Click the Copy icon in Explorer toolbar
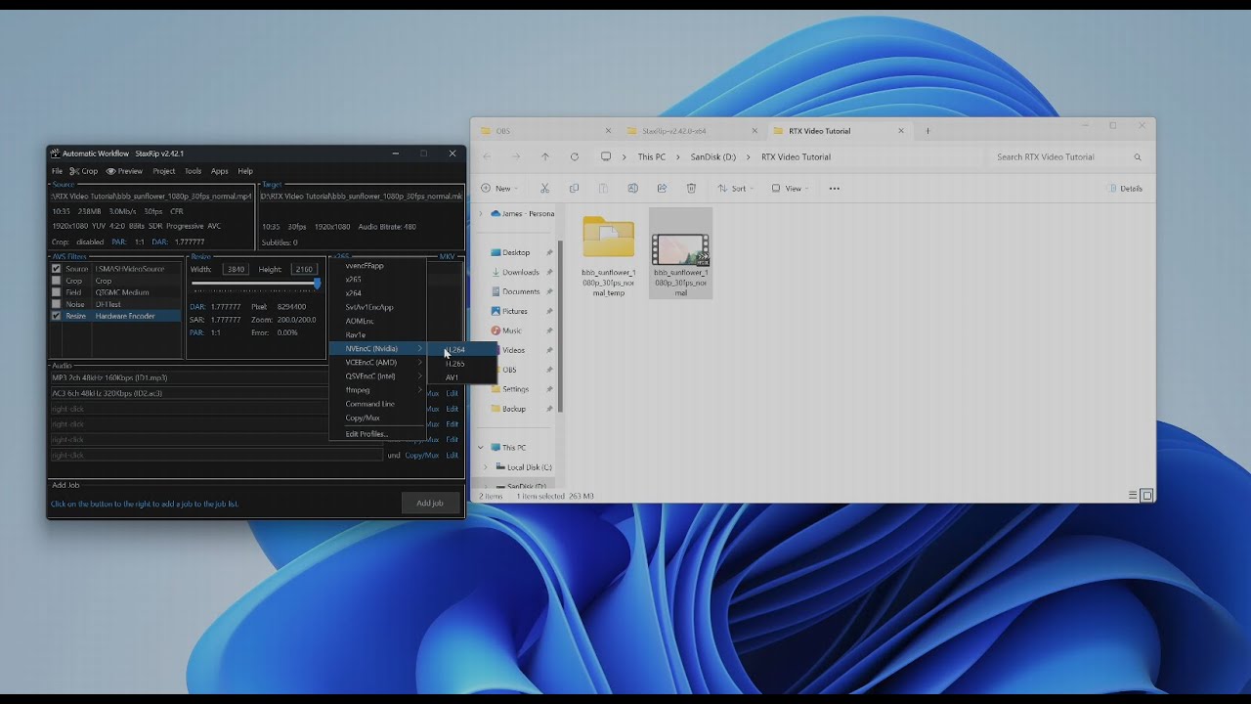The height and width of the screenshot is (704, 1251). [x=574, y=189]
